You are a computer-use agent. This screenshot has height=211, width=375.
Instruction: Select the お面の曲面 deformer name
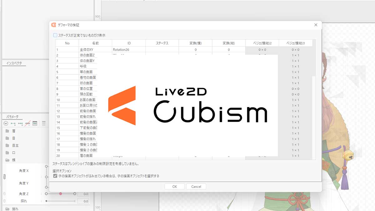coord(87,100)
